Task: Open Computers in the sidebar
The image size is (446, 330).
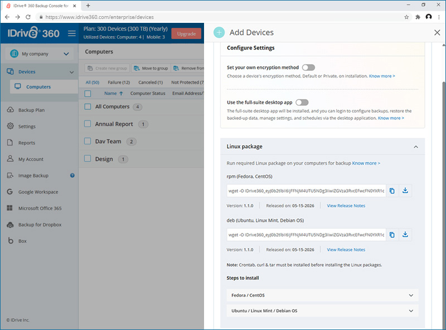Action: (x=44, y=87)
